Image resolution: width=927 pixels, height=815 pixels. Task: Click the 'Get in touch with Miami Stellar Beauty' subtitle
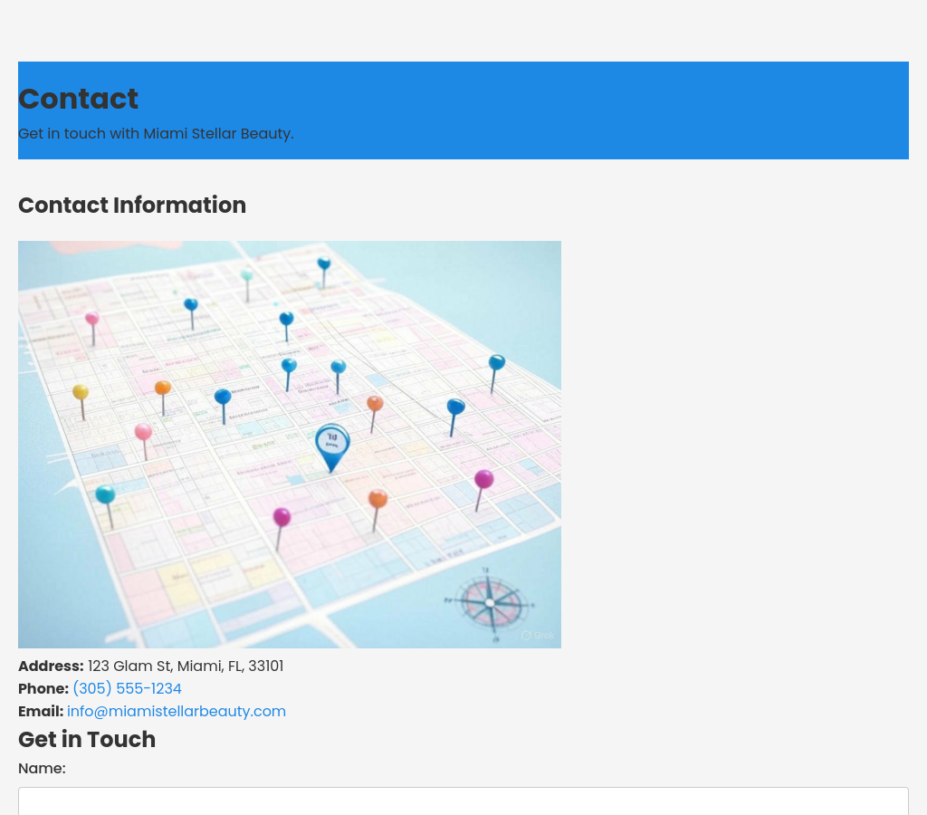[156, 133]
